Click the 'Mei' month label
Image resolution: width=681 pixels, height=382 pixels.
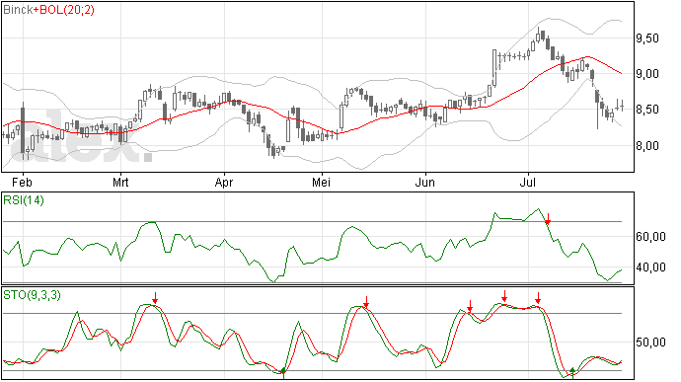point(322,182)
